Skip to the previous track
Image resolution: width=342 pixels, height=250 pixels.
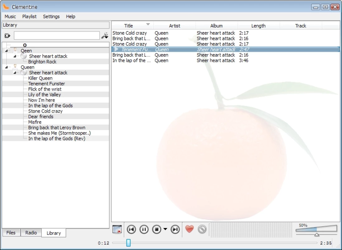pos(131,229)
